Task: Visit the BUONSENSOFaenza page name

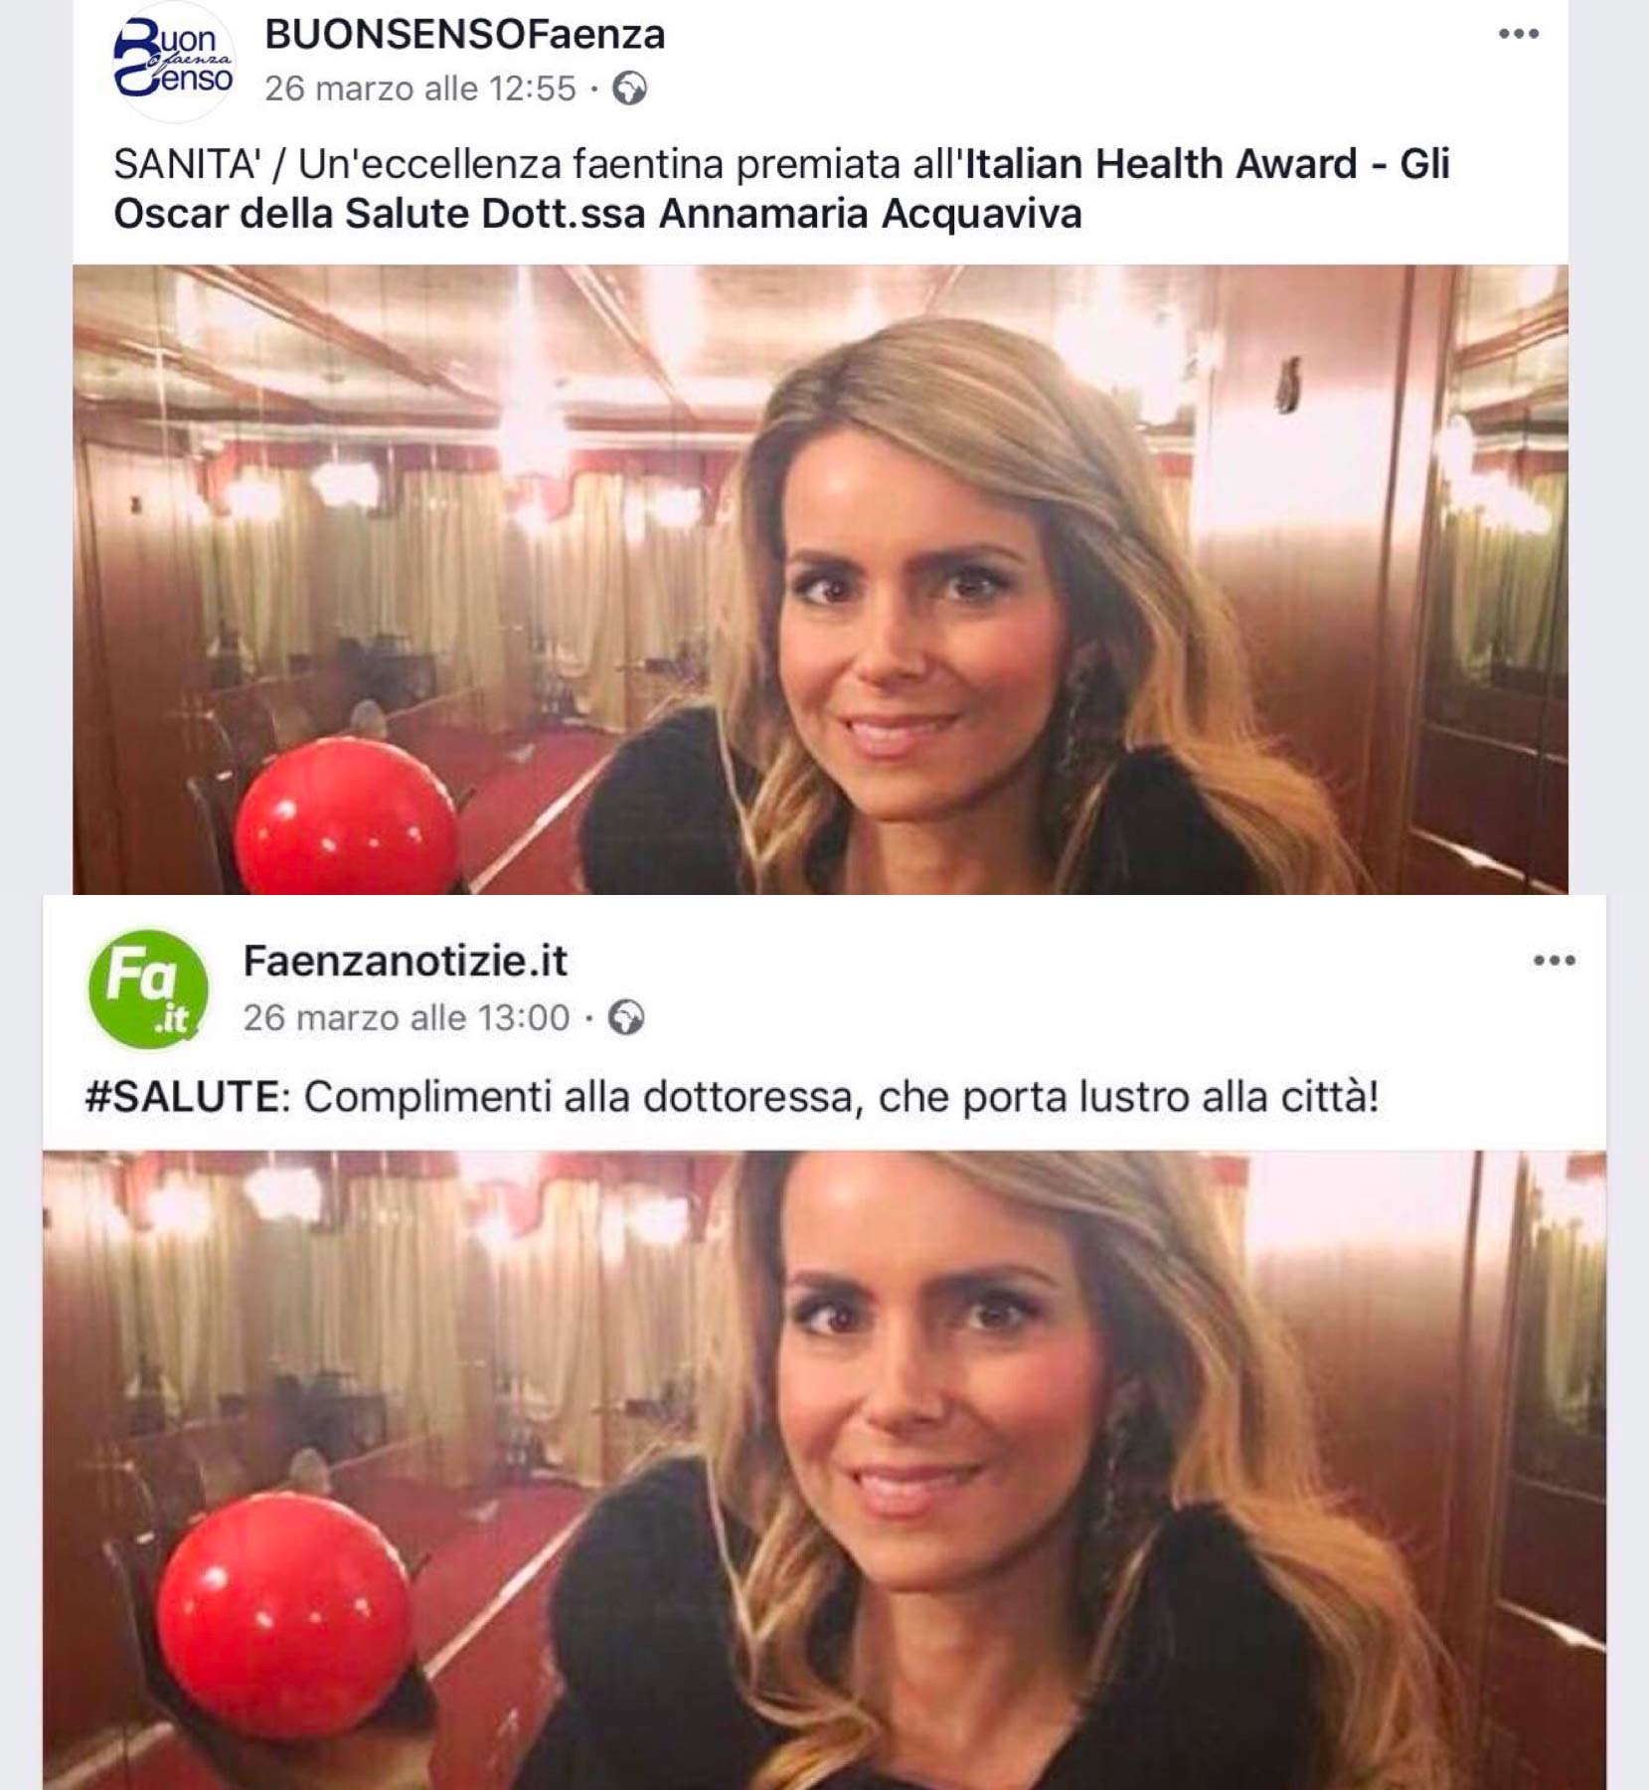Action: 465,35
